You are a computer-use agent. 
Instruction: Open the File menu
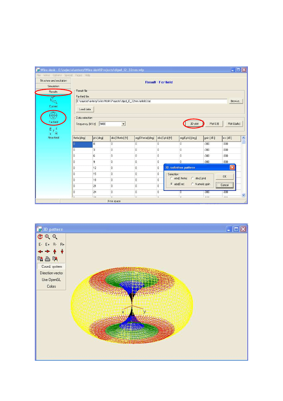39,75
